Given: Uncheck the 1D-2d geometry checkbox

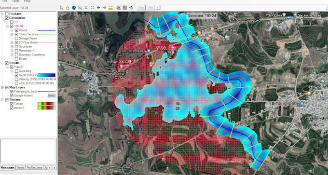Looking at the screenshot, I should (x=12, y=26).
